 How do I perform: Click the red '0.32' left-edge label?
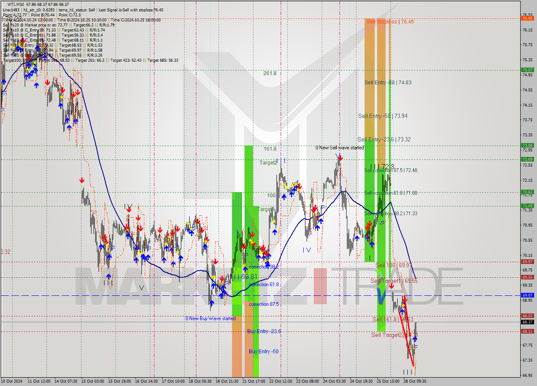click(5, 252)
